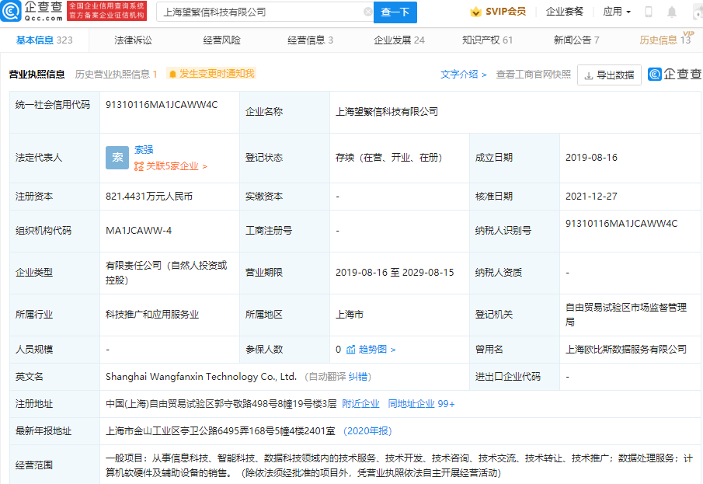The image size is (703, 484).
Task: Select registered capital 821.4431万元人民币
Action: 149,197
